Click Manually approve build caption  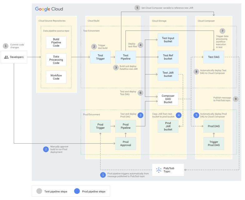pos(59,149)
